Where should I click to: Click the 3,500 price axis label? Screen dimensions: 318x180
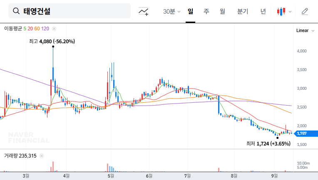[302, 70]
